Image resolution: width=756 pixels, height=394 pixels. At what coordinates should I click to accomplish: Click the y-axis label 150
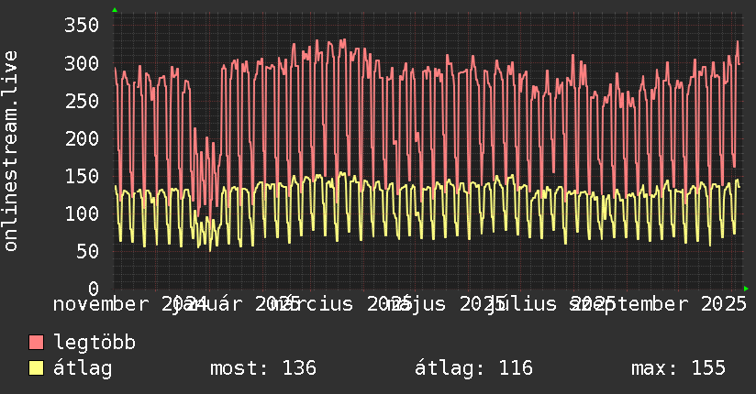point(82,176)
